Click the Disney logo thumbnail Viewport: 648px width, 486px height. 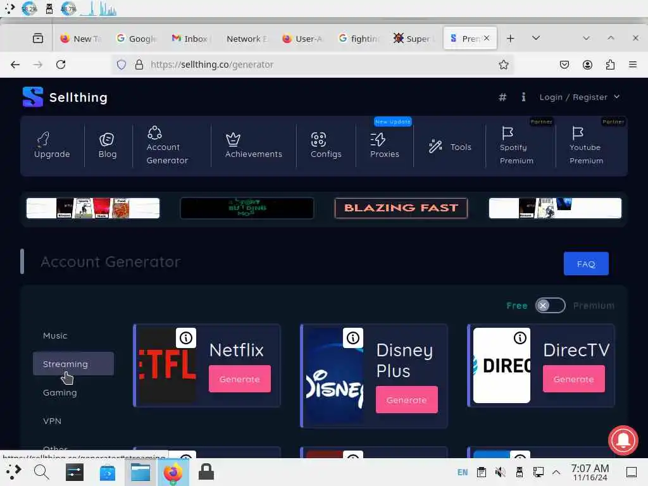point(334,376)
